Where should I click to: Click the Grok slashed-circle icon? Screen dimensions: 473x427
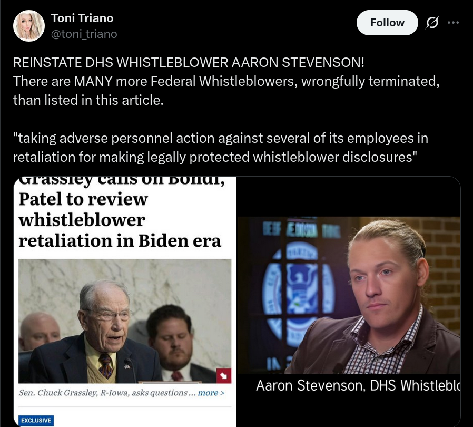pyautogui.click(x=432, y=23)
